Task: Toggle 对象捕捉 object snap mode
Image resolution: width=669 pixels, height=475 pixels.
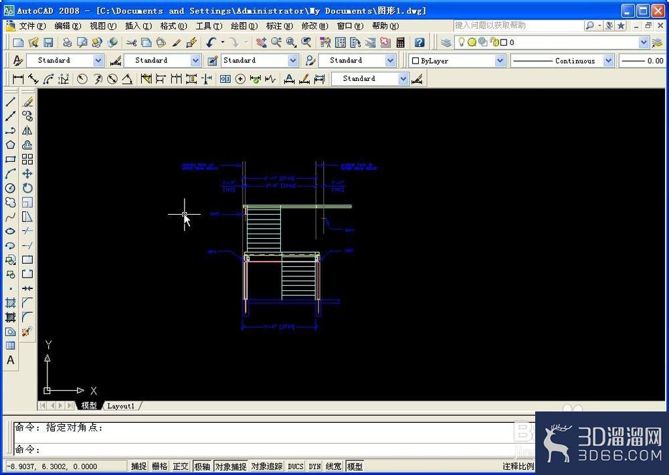Action: pyautogui.click(x=230, y=466)
